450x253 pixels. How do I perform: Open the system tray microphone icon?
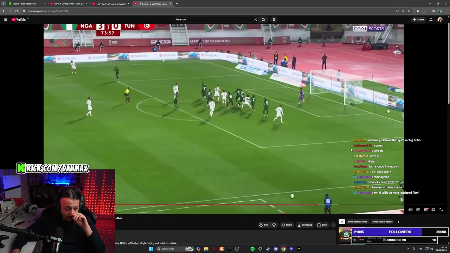(414, 249)
